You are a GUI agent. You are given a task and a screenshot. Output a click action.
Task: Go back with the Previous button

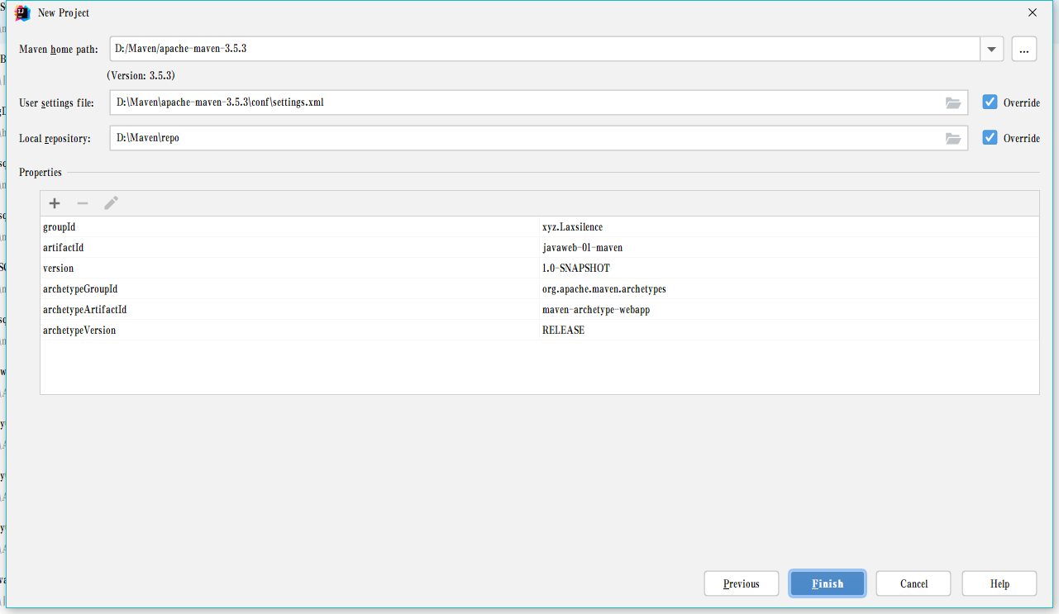pyautogui.click(x=742, y=583)
